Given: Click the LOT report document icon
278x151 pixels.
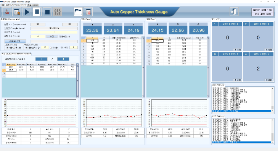Looking at the screenshot, I should pos(88,12).
